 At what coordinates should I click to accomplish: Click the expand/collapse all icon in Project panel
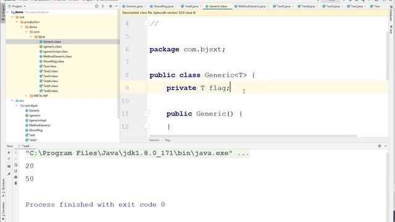coord(103,6)
